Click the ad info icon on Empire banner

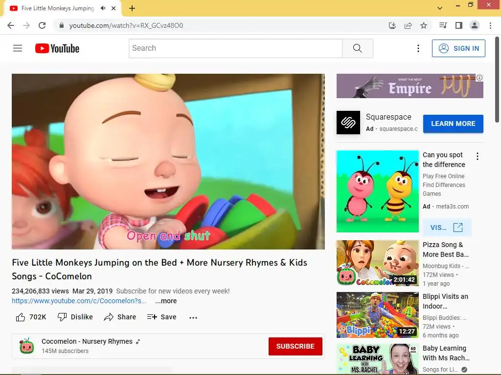479,78
